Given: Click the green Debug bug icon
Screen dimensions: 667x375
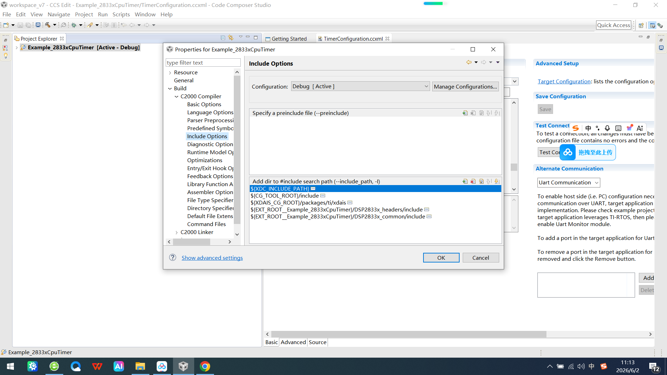Looking at the screenshot, I should click(74, 25).
